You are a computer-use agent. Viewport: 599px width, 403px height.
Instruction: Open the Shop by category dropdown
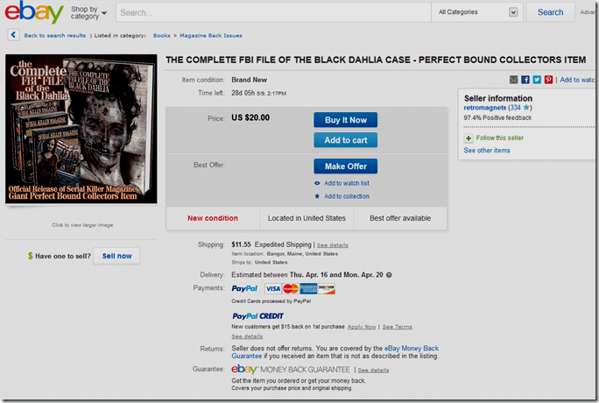pyautogui.click(x=88, y=12)
